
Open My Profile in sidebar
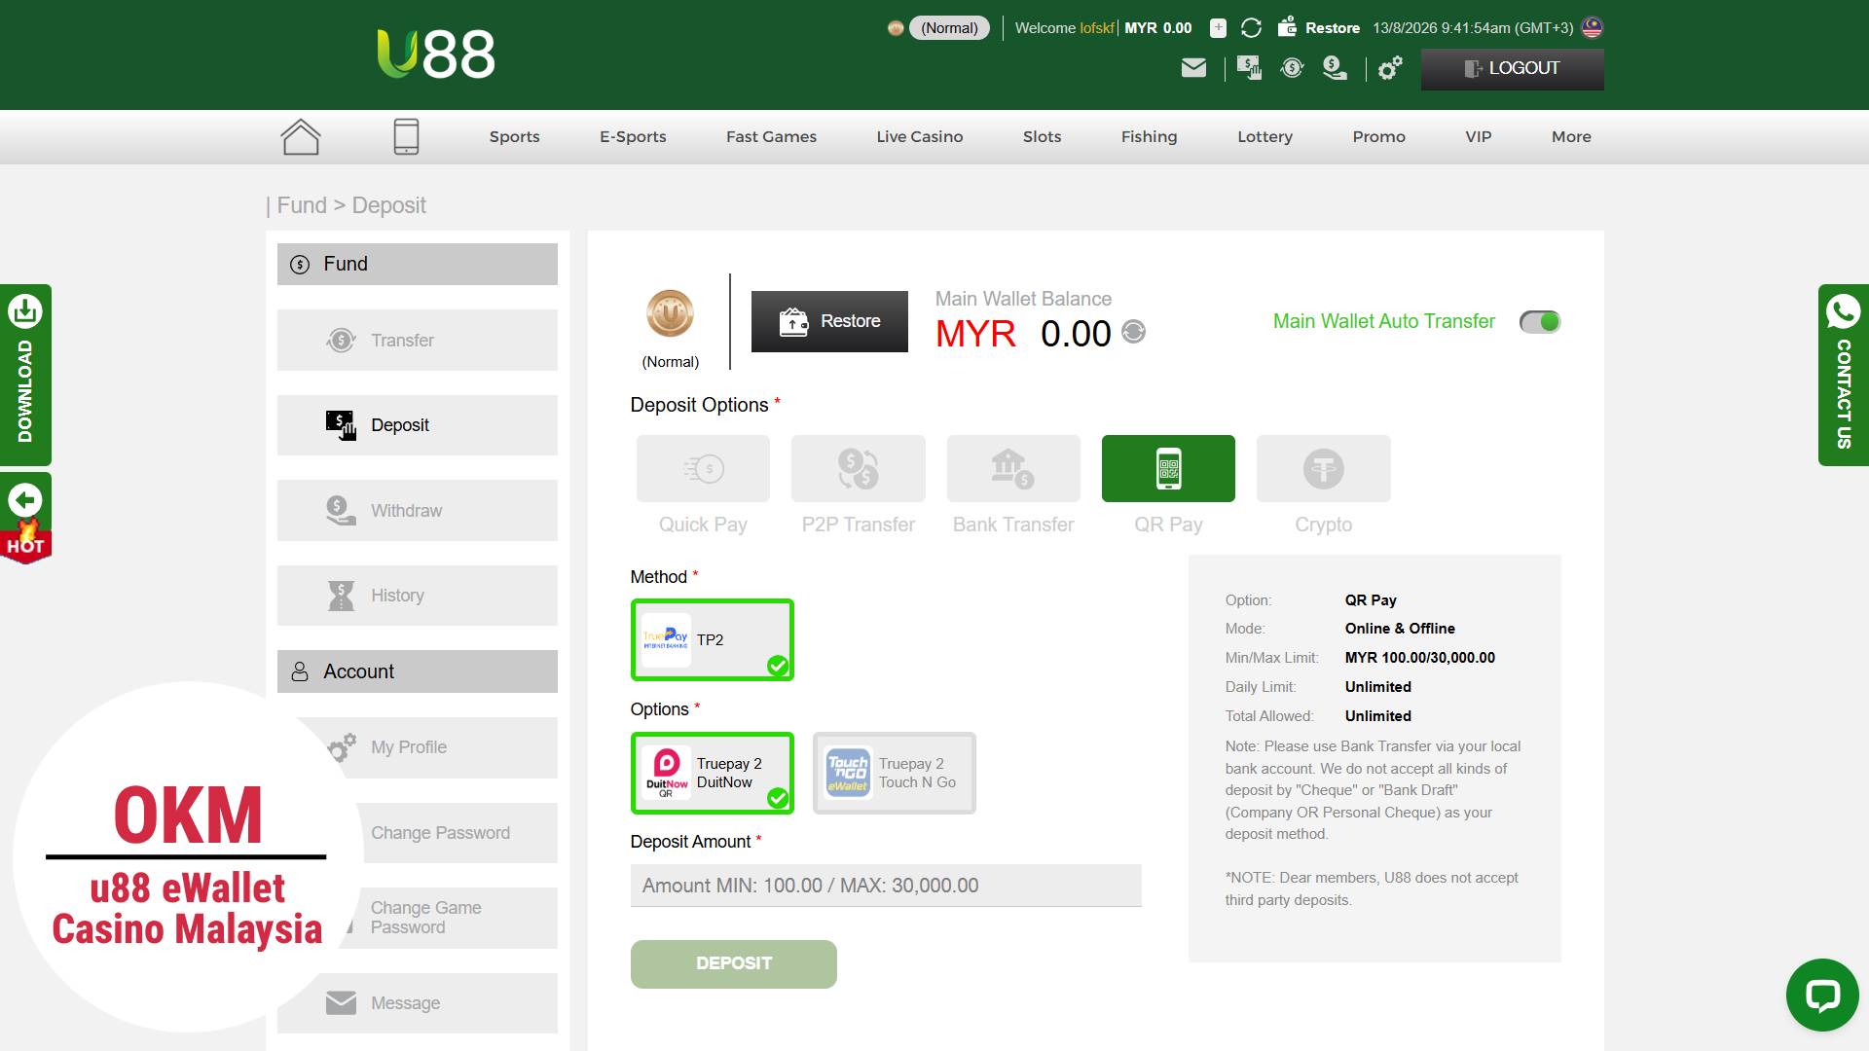tap(418, 747)
